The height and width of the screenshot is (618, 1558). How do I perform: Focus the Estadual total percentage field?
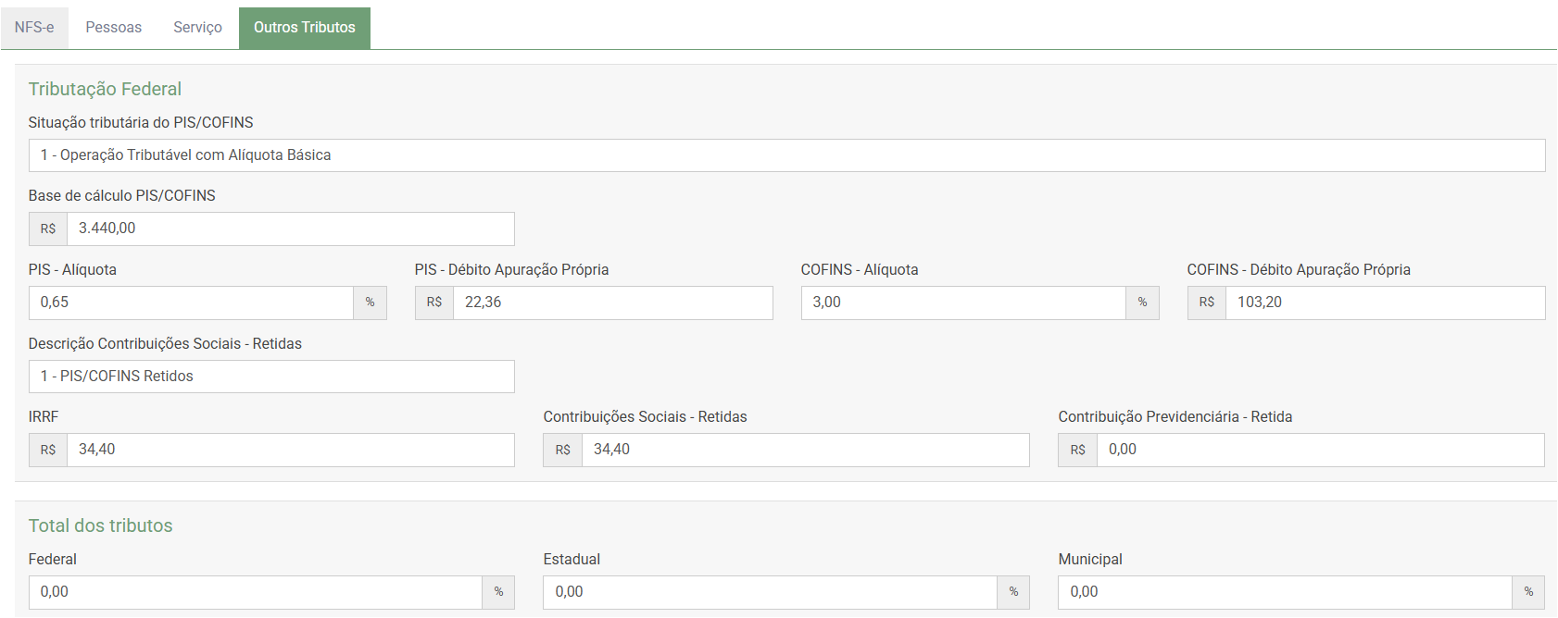click(770, 592)
